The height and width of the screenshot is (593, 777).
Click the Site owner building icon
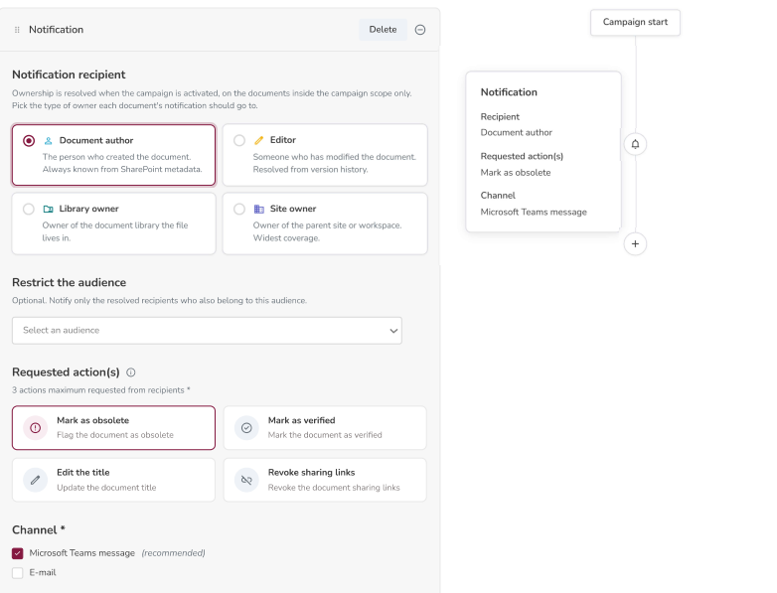258,209
